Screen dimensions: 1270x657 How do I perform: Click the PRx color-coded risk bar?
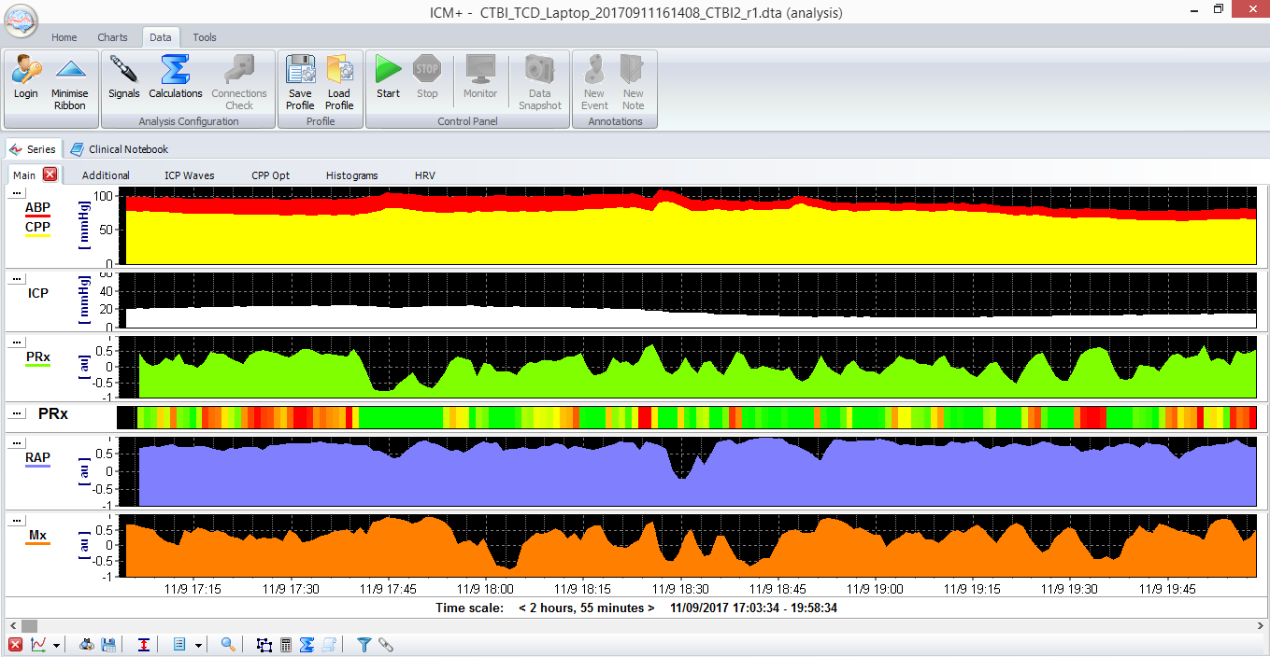click(x=687, y=416)
